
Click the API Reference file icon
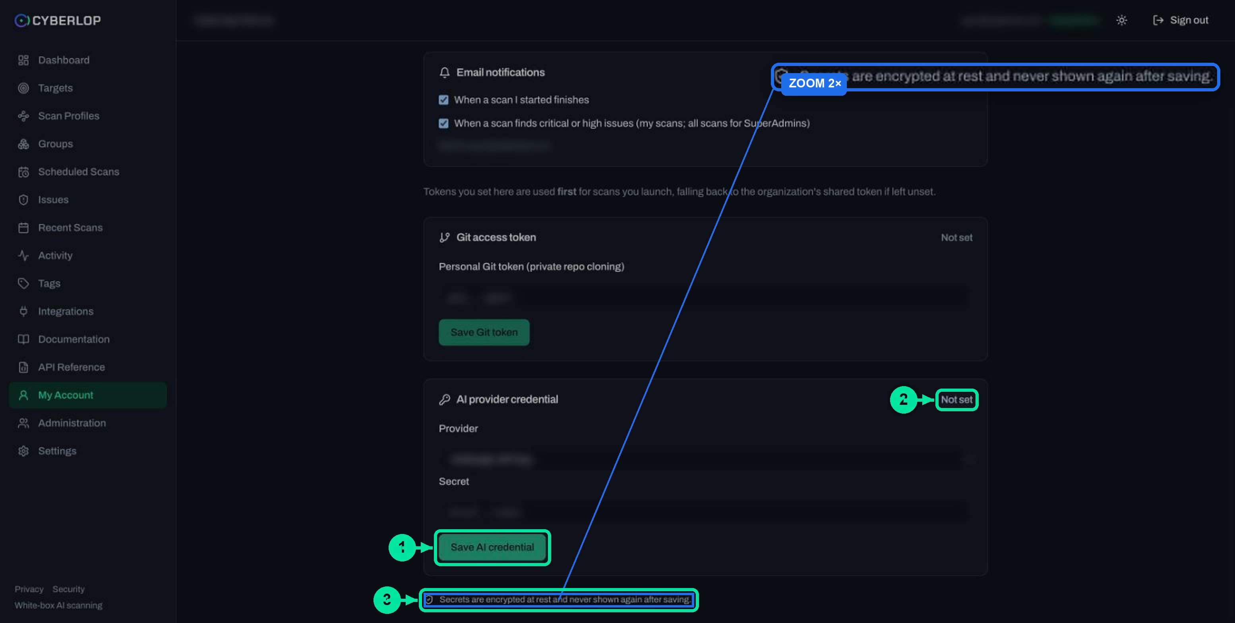pyautogui.click(x=23, y=367)
